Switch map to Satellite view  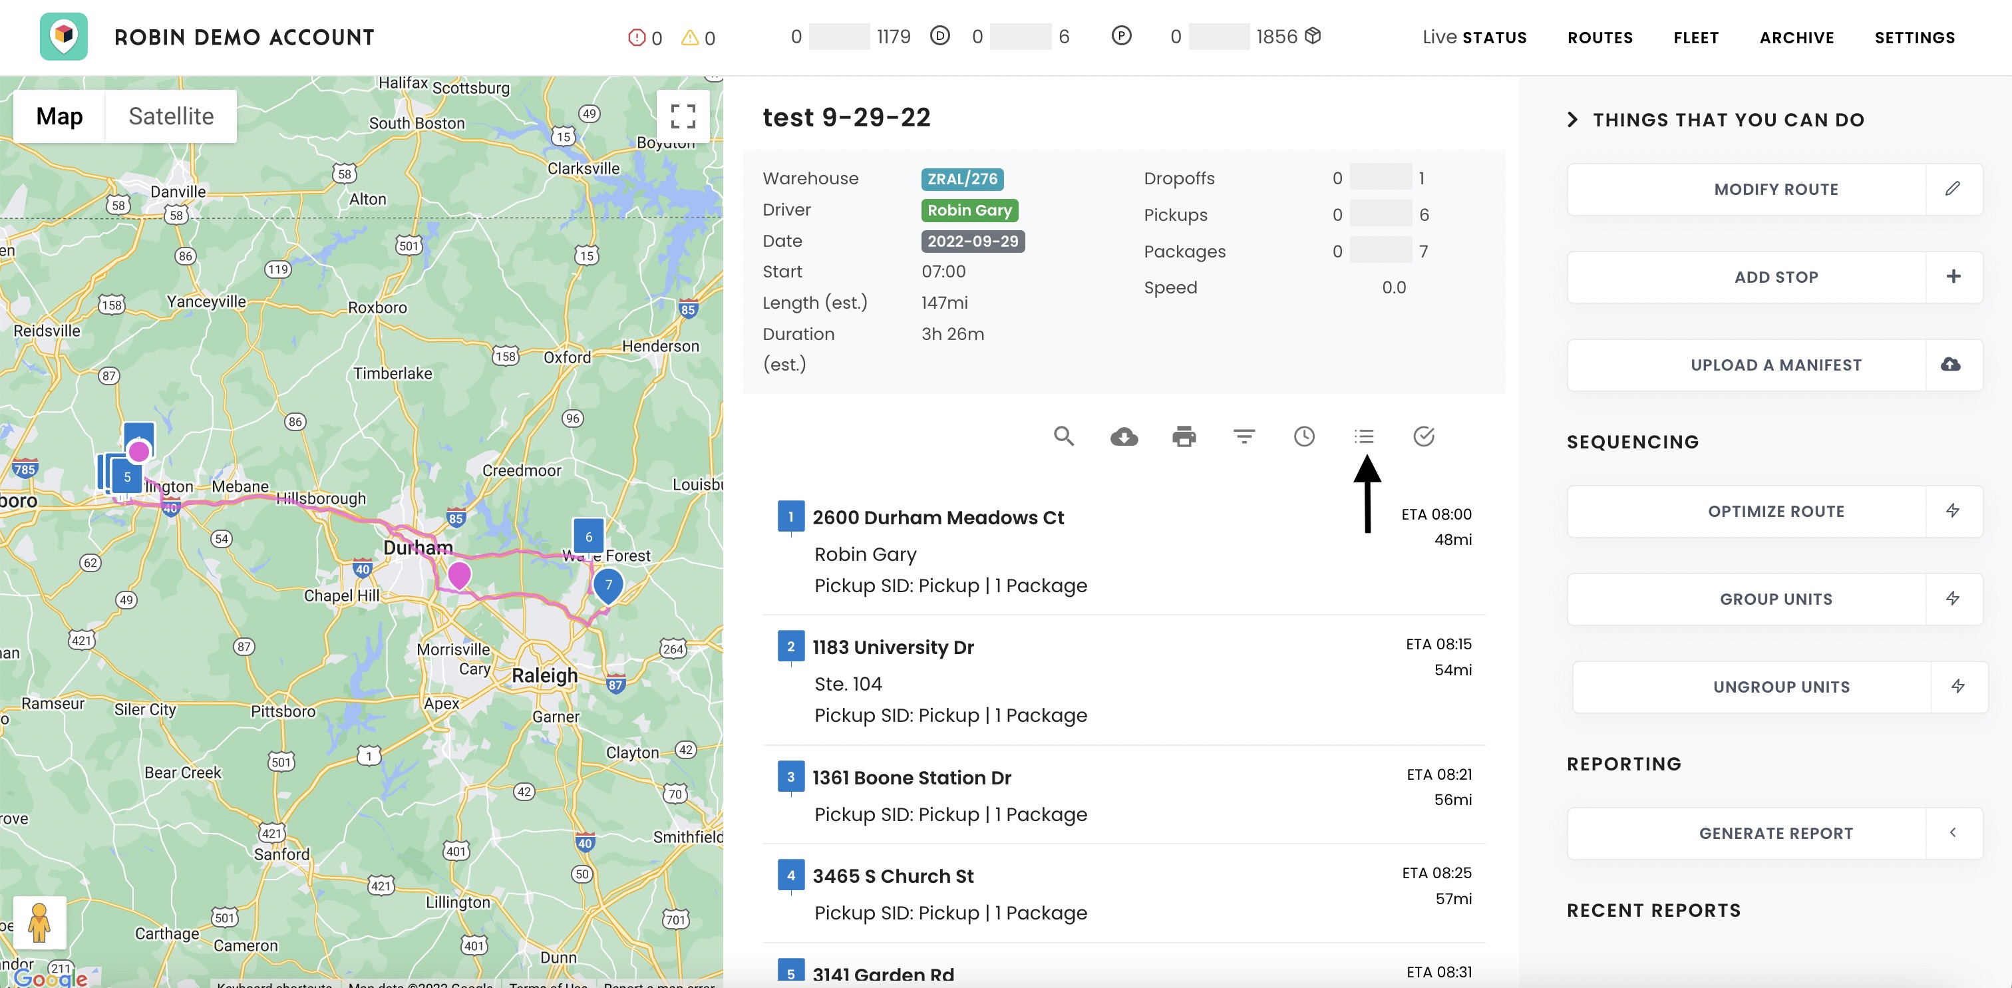tap(171, 116)
